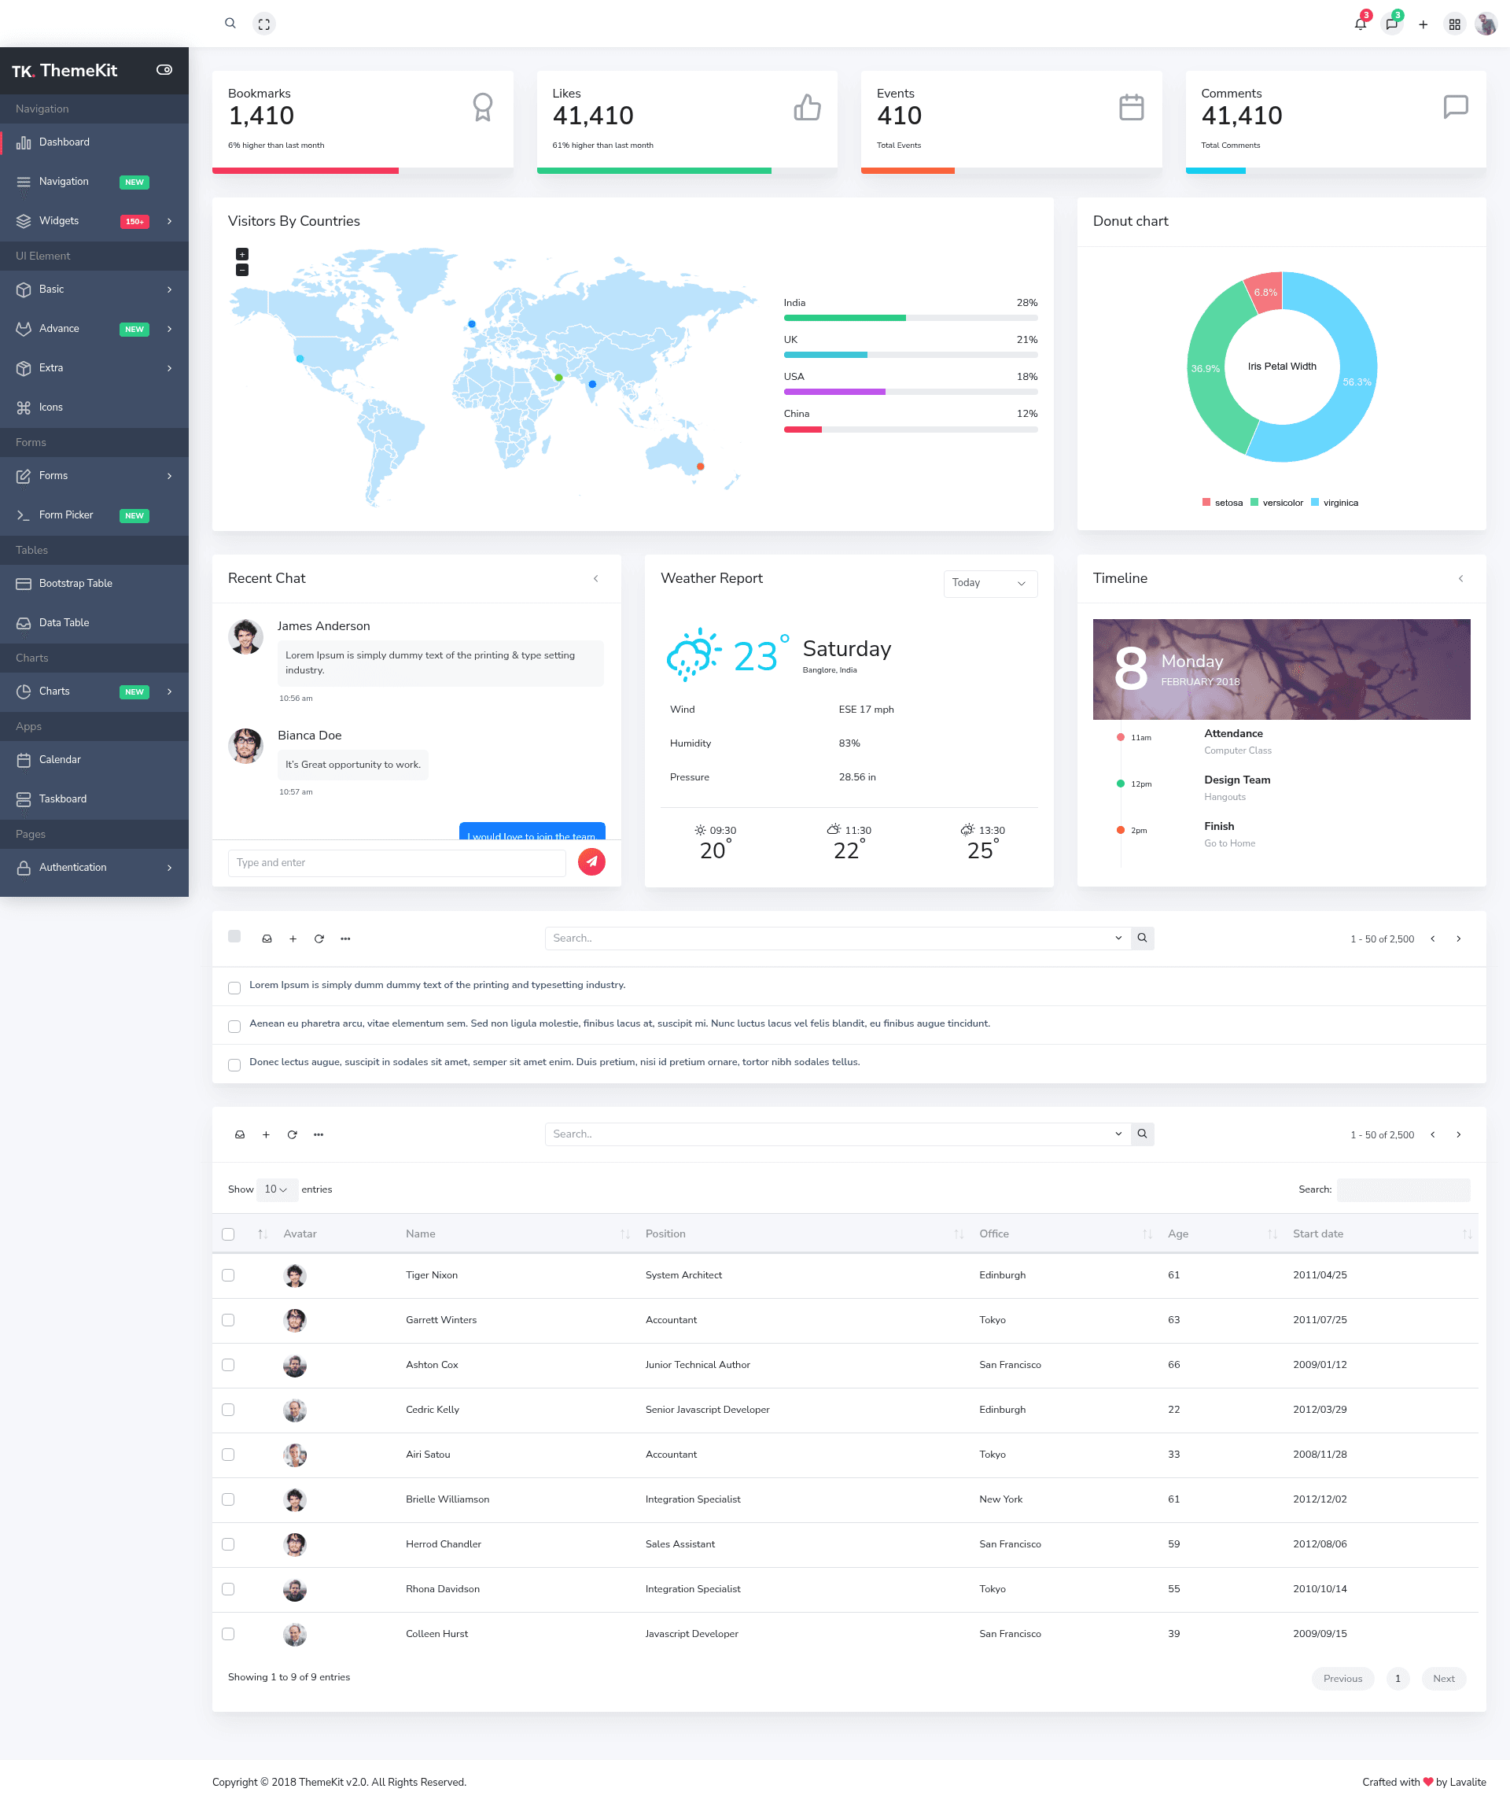Click the speech bubble icon on Comments card
The image size is (1510, 1807).
[x=1456, y=107]
